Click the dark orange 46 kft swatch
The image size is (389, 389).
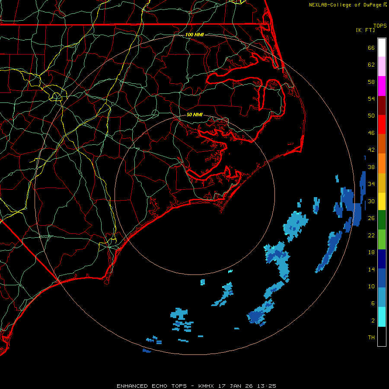[x=382, y=144]
